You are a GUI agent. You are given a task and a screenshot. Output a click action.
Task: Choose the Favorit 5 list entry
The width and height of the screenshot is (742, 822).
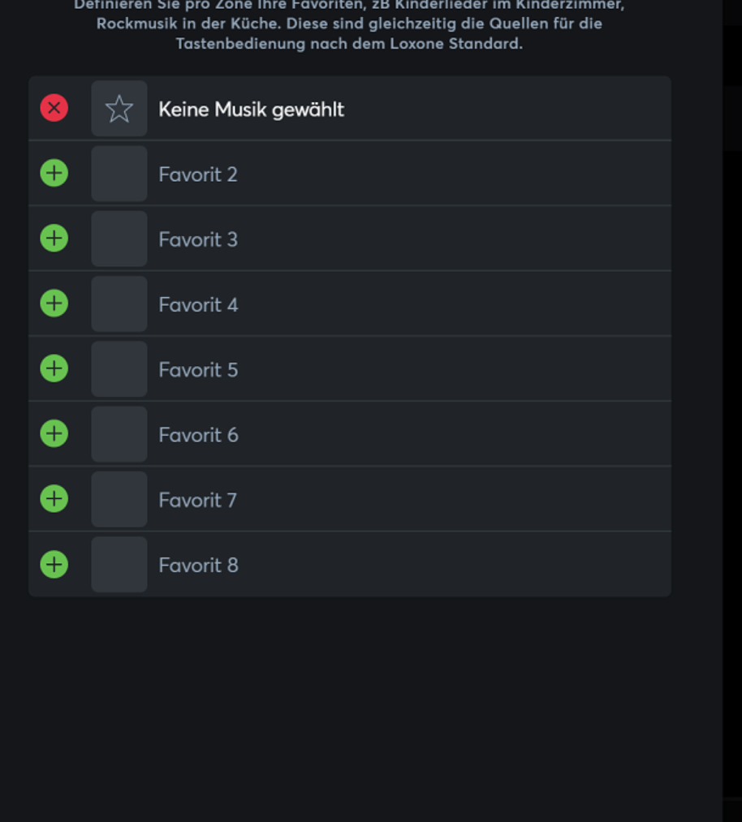pos(198,370)
